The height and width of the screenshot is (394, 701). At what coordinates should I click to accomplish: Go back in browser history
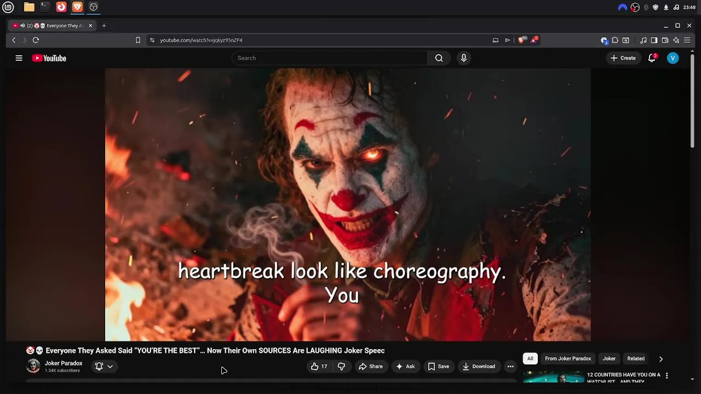(14, 40)
